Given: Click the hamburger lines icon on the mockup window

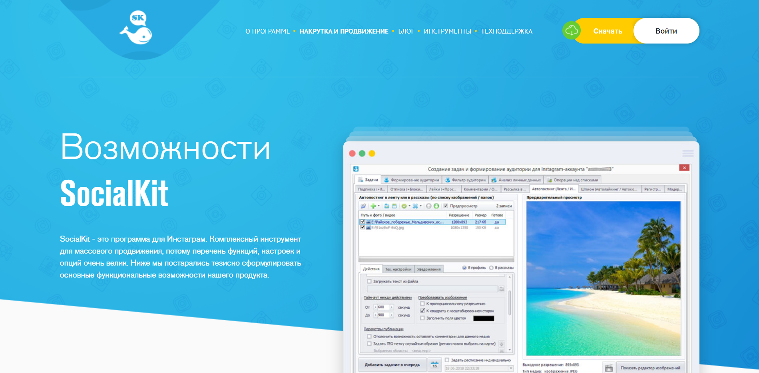Looking at the screenshot, I should pos(688,153).
